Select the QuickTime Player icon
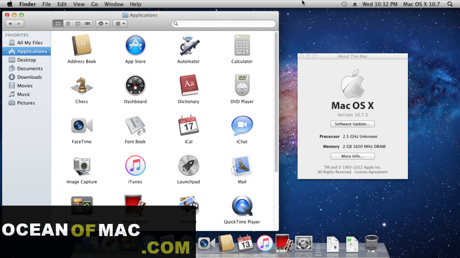460x258 pixels. (x=242, y=206)
